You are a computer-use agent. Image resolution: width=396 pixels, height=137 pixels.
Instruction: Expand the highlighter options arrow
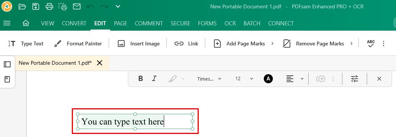click(x=183, y=79)
